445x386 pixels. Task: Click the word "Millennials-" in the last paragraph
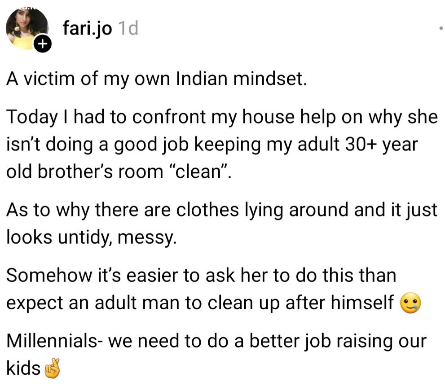point(54,342)
